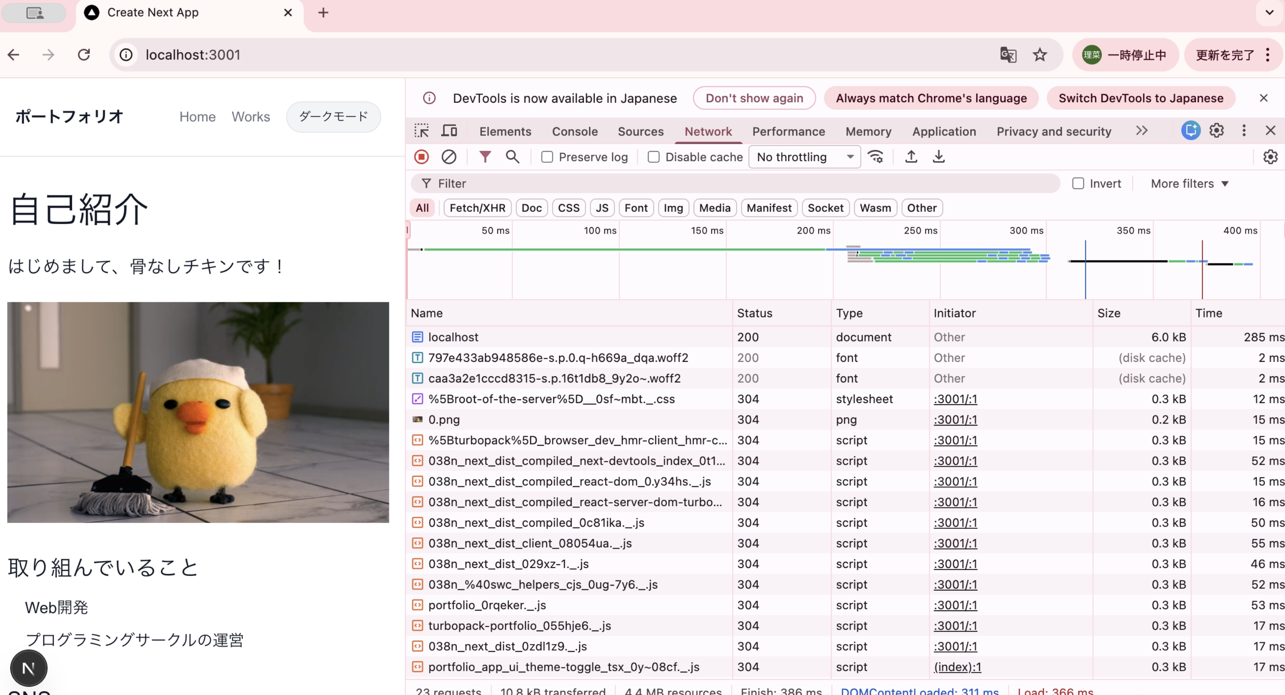Screen dimensions: 1285x695
Task: Stop recording network log
Action: point(421,157)
